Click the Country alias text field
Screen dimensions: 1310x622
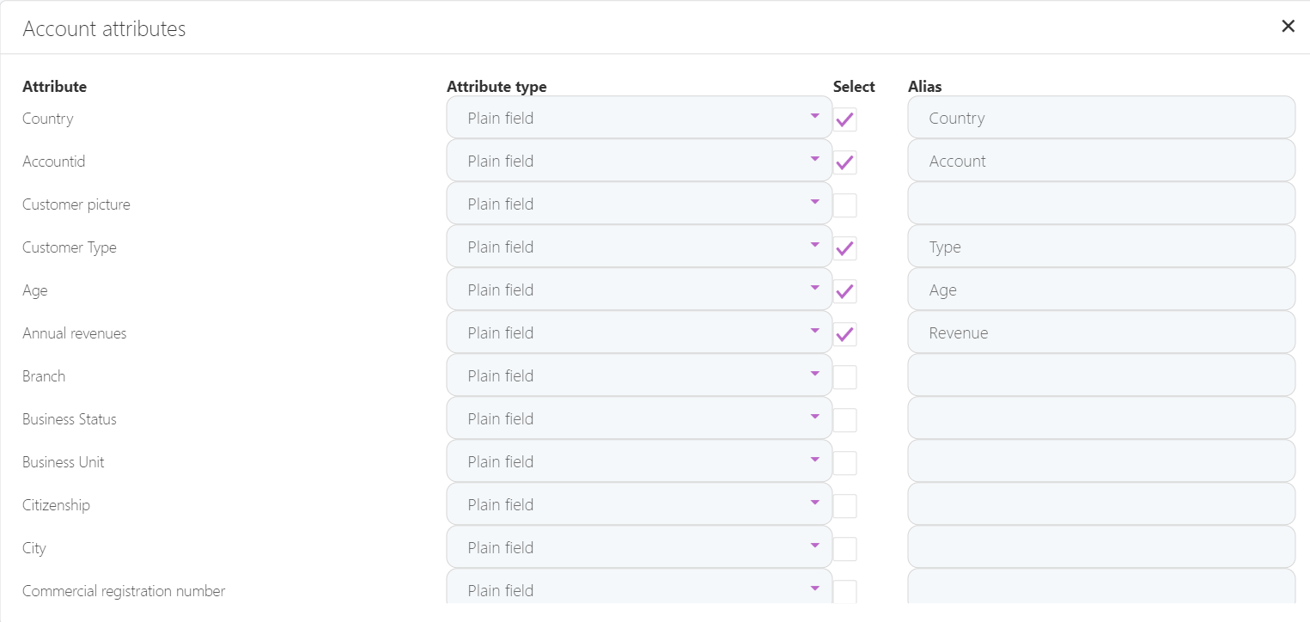pyautogui.click(x=1100, y=118)
